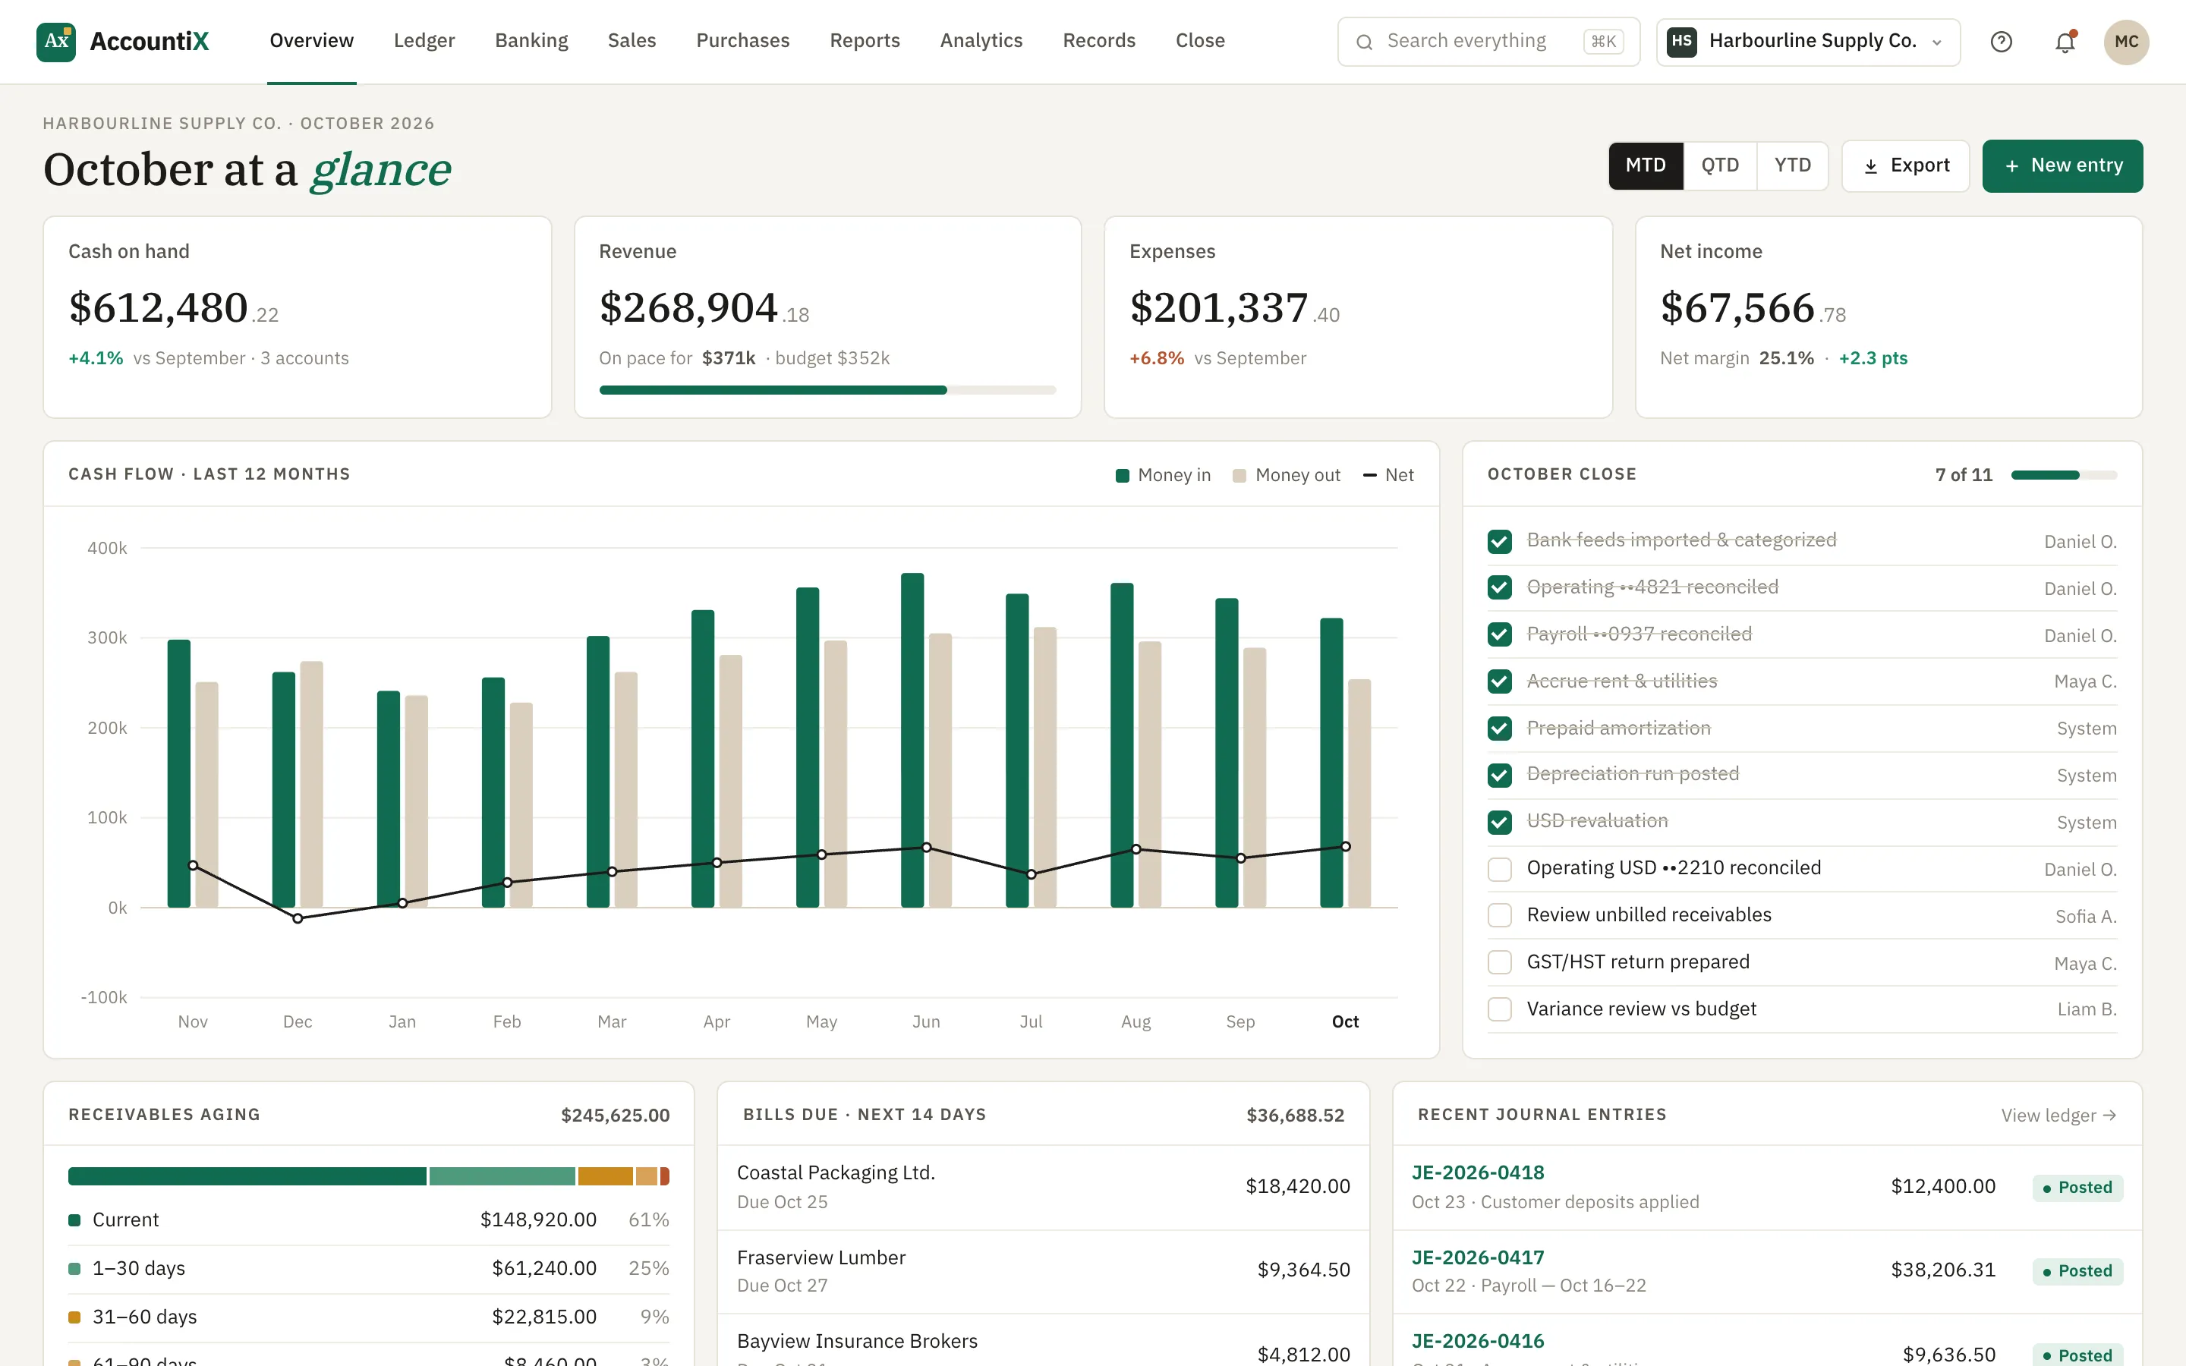This screenshot has width=2186, height=1366.
Task: Open the Coastal Packaging Ltd. bill
Action: (x=1042, y=1187)
